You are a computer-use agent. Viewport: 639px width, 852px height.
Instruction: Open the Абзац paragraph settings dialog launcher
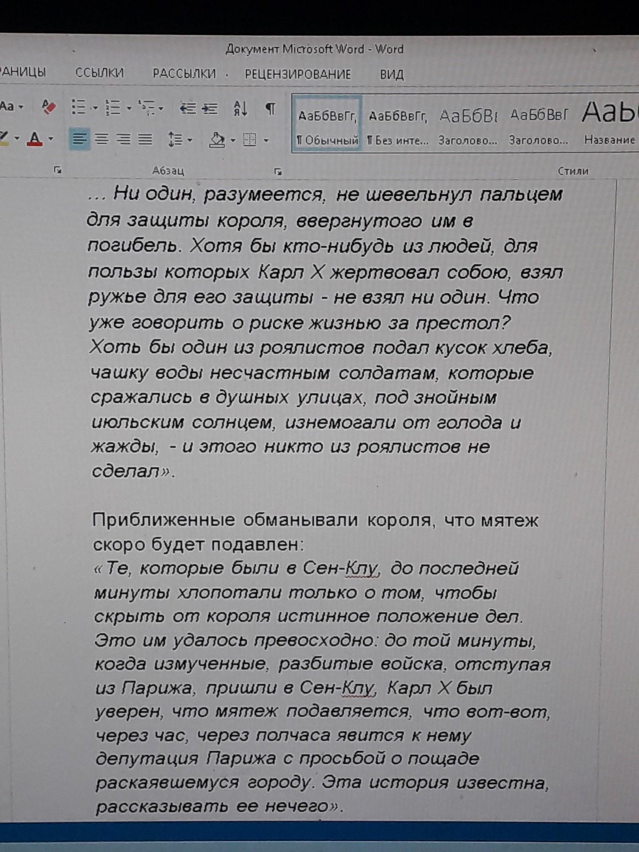pyautogui.click(x=278, y=171)
